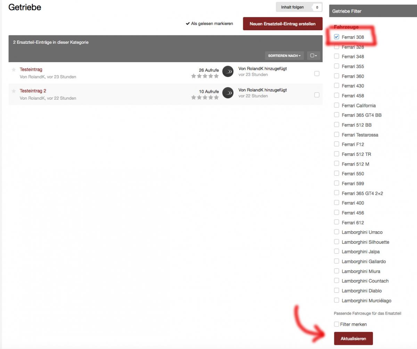Click RolandK avatar in Testeintrag 2 row
Image resolution: width=417 pixels, height=349 pixels.
pos(228,93)
